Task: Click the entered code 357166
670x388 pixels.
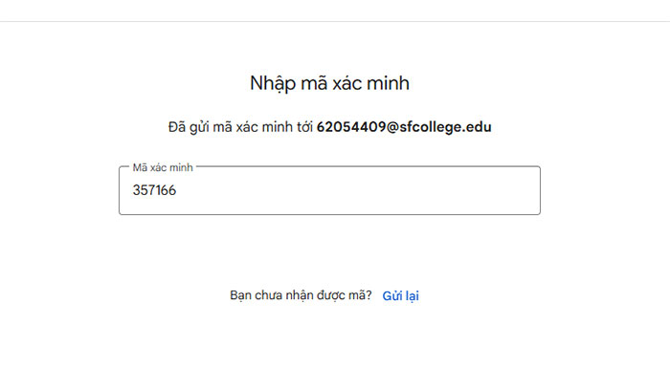Action: pyautogui.click(x=154, y=190)
